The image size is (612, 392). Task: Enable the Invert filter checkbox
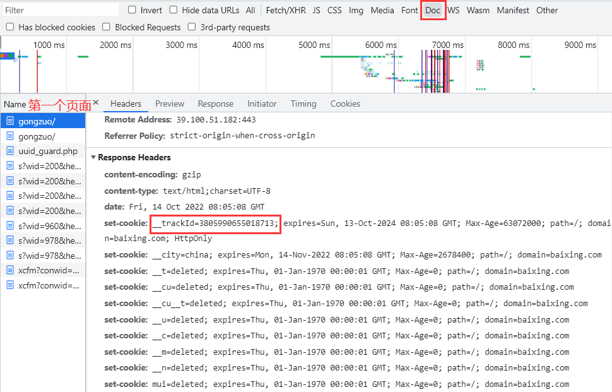pyautogui.click(x=132, y=10)
